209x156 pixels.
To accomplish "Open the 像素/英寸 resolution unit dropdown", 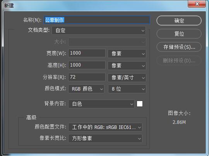I will point(127,77).
